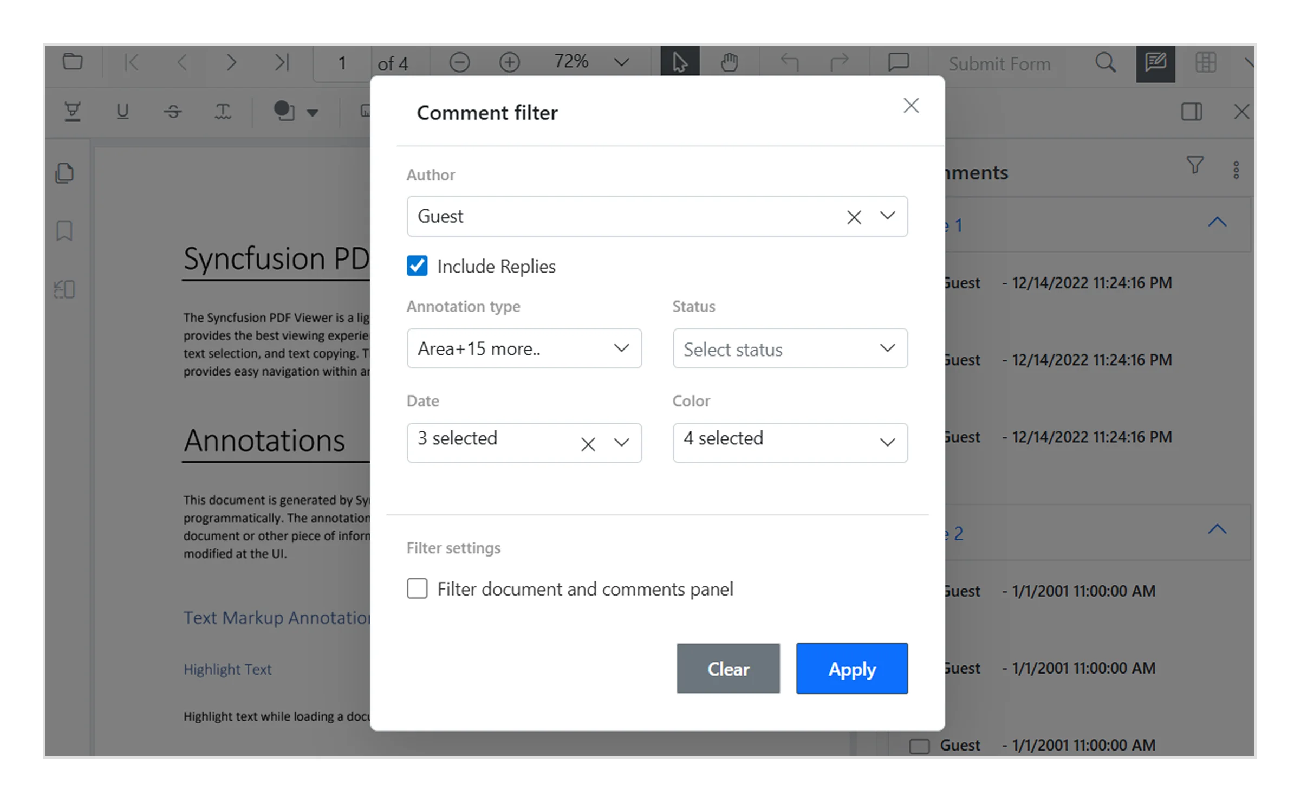Open the Color dropdown with 4 selected
The width and height of the screenshot is (1300, 802).
[790, 443]
